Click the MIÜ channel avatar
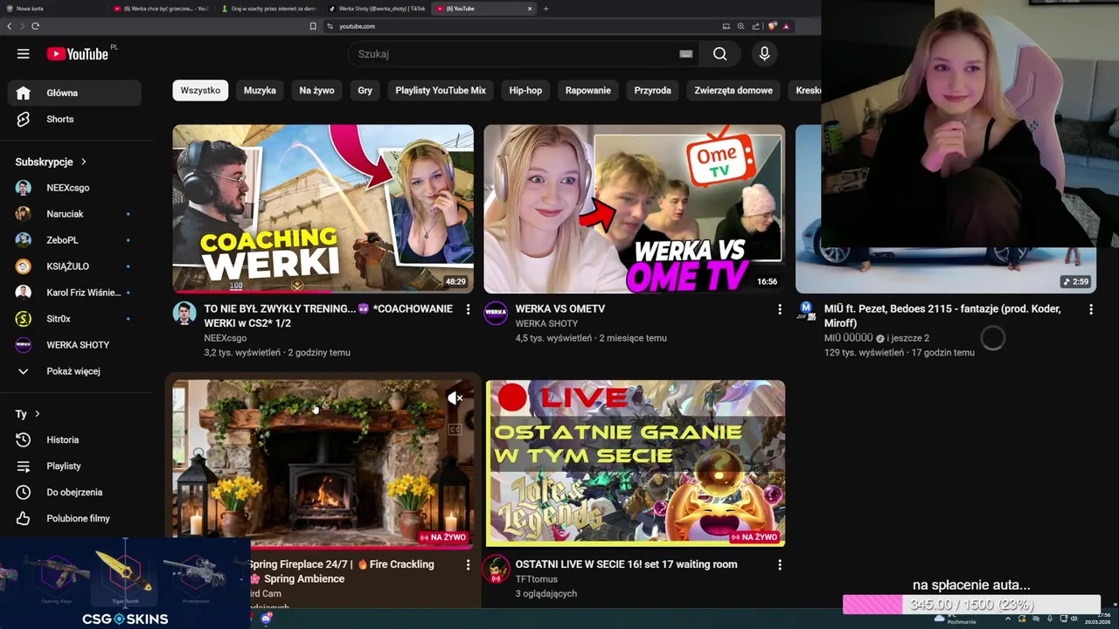The width and height of the screenshot is (1119, 629). click(x=807, y=310)
